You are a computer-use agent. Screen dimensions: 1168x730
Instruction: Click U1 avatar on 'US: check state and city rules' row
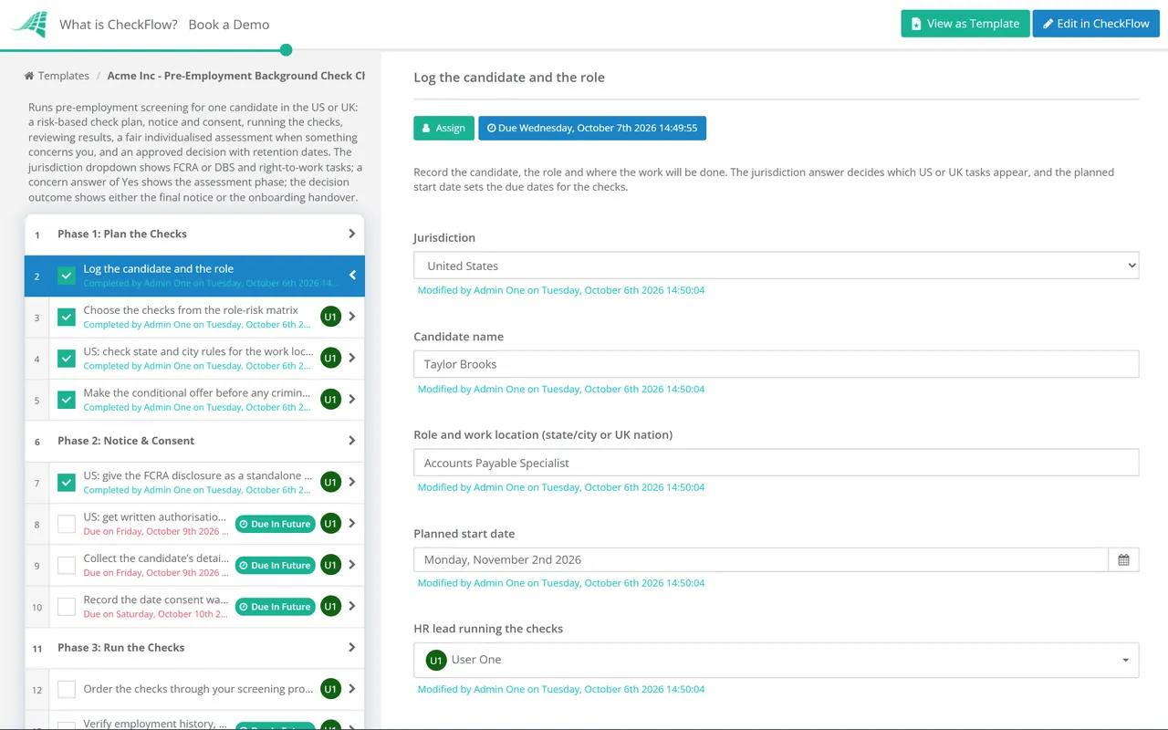[330, 359]
